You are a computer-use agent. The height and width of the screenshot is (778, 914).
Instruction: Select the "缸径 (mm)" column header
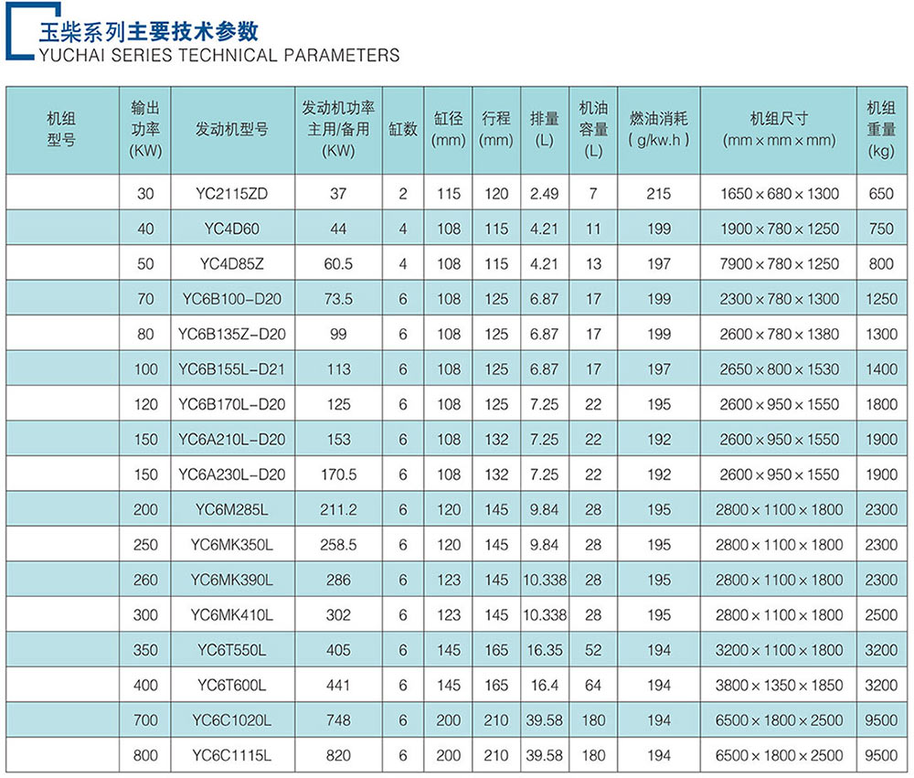click(x=448, y=130)
